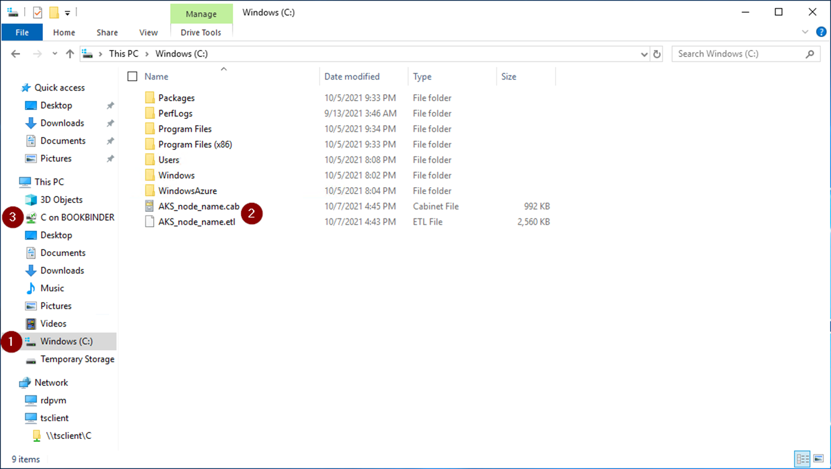The width and height of the screenshot is (831, 469).
Task: Click the New folder quick access icon
Action: click(x=54, y=12)
